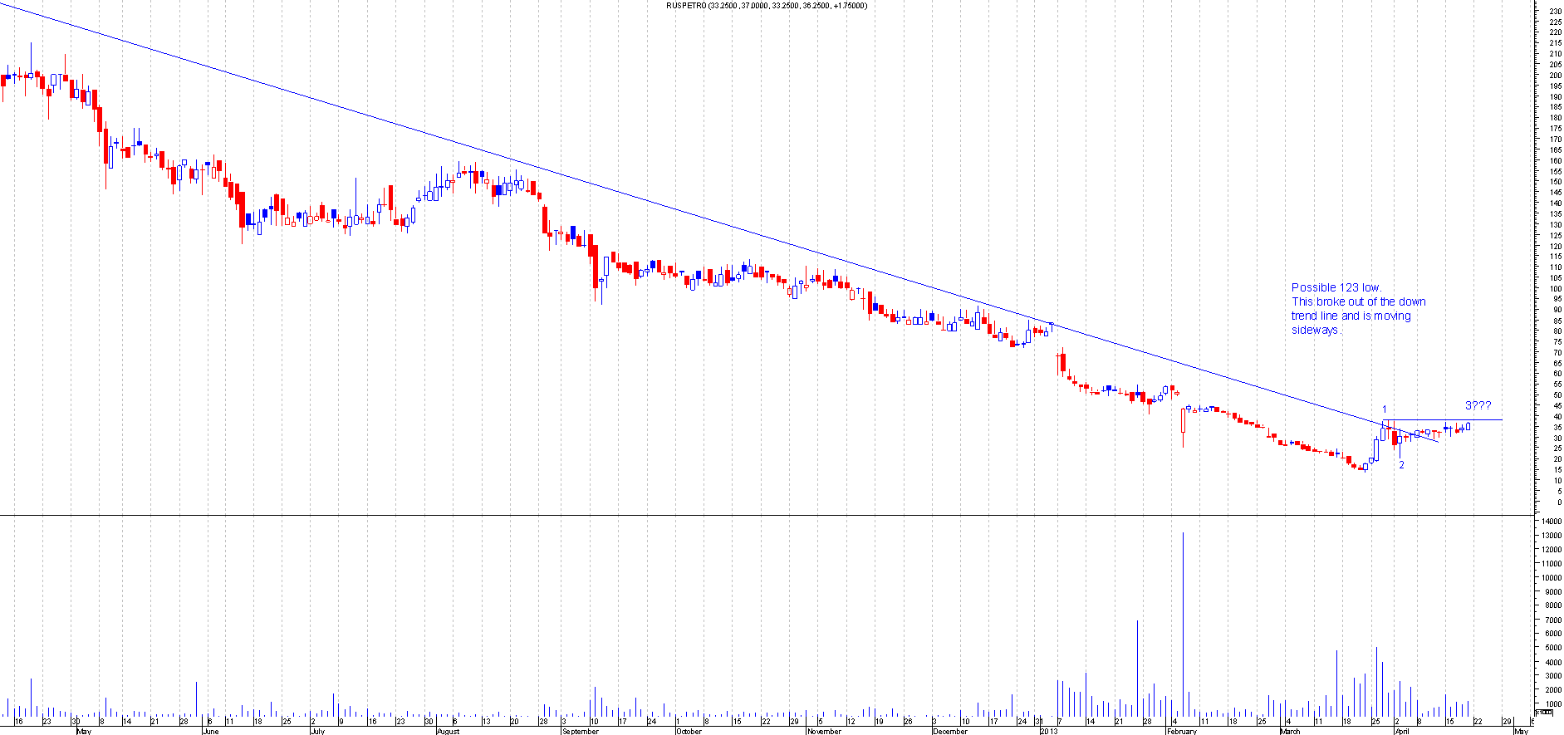Screen dimensions: 1564x735
Task: Click the RUSPETRO chart title text
Action: click(x=766, y=6)
